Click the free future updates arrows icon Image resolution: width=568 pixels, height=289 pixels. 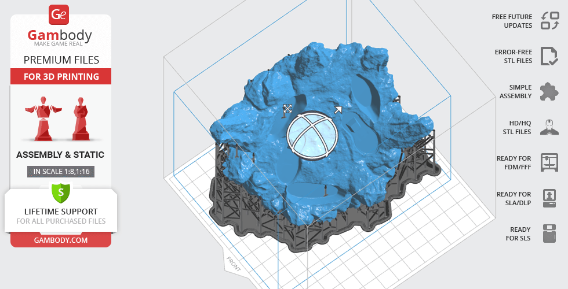[x=548, y=21]
